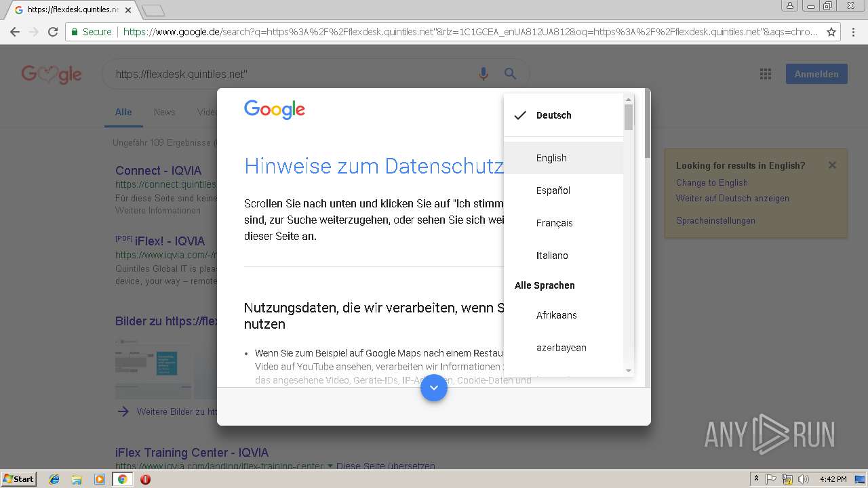Click Weiter auf Deutsch anzeigen link
The image size is (868, 488).
(x=732, y=199)
